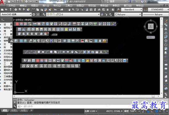The width and height of the screenshot is (169, 115).
Task: Toggle the layer light bulb on/off icon
Action: (48, 14)
